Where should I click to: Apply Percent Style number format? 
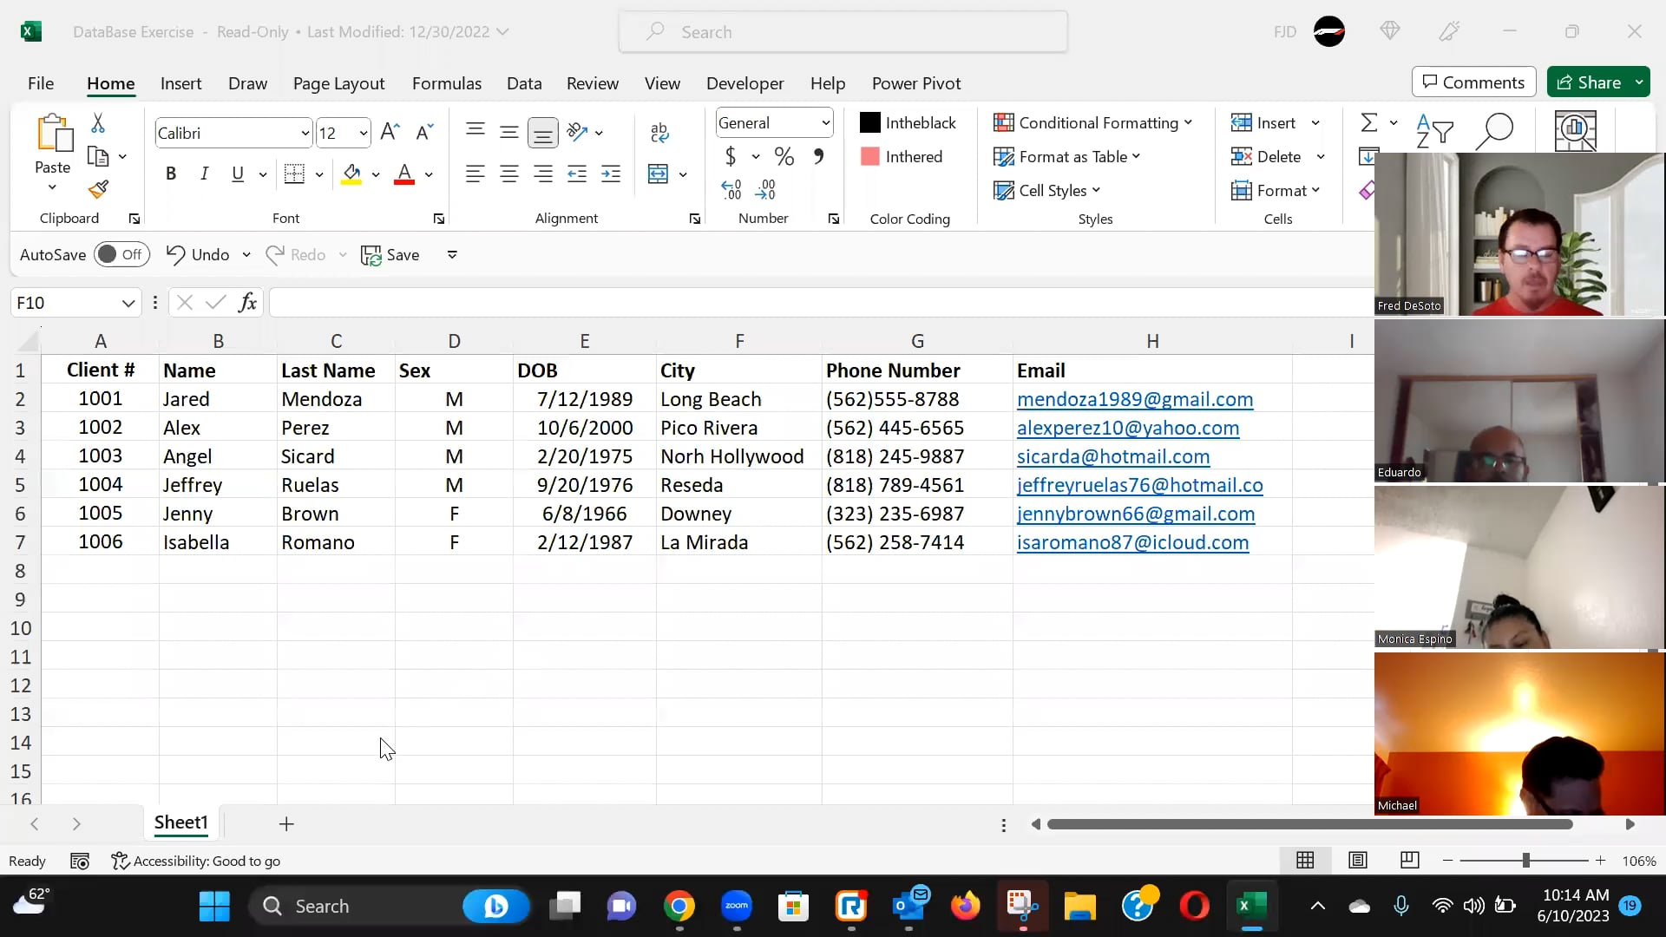[784, 156]
